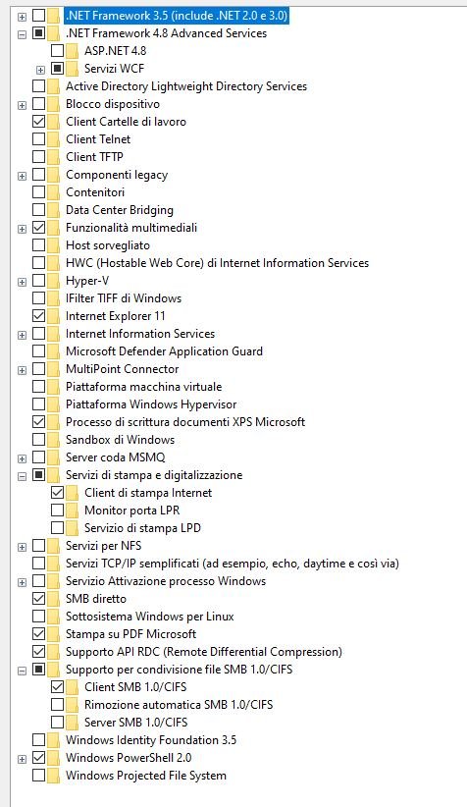The image size is (467, 807).
Task: Click the Hyper-V folder icon
Action: click(54, 281)
